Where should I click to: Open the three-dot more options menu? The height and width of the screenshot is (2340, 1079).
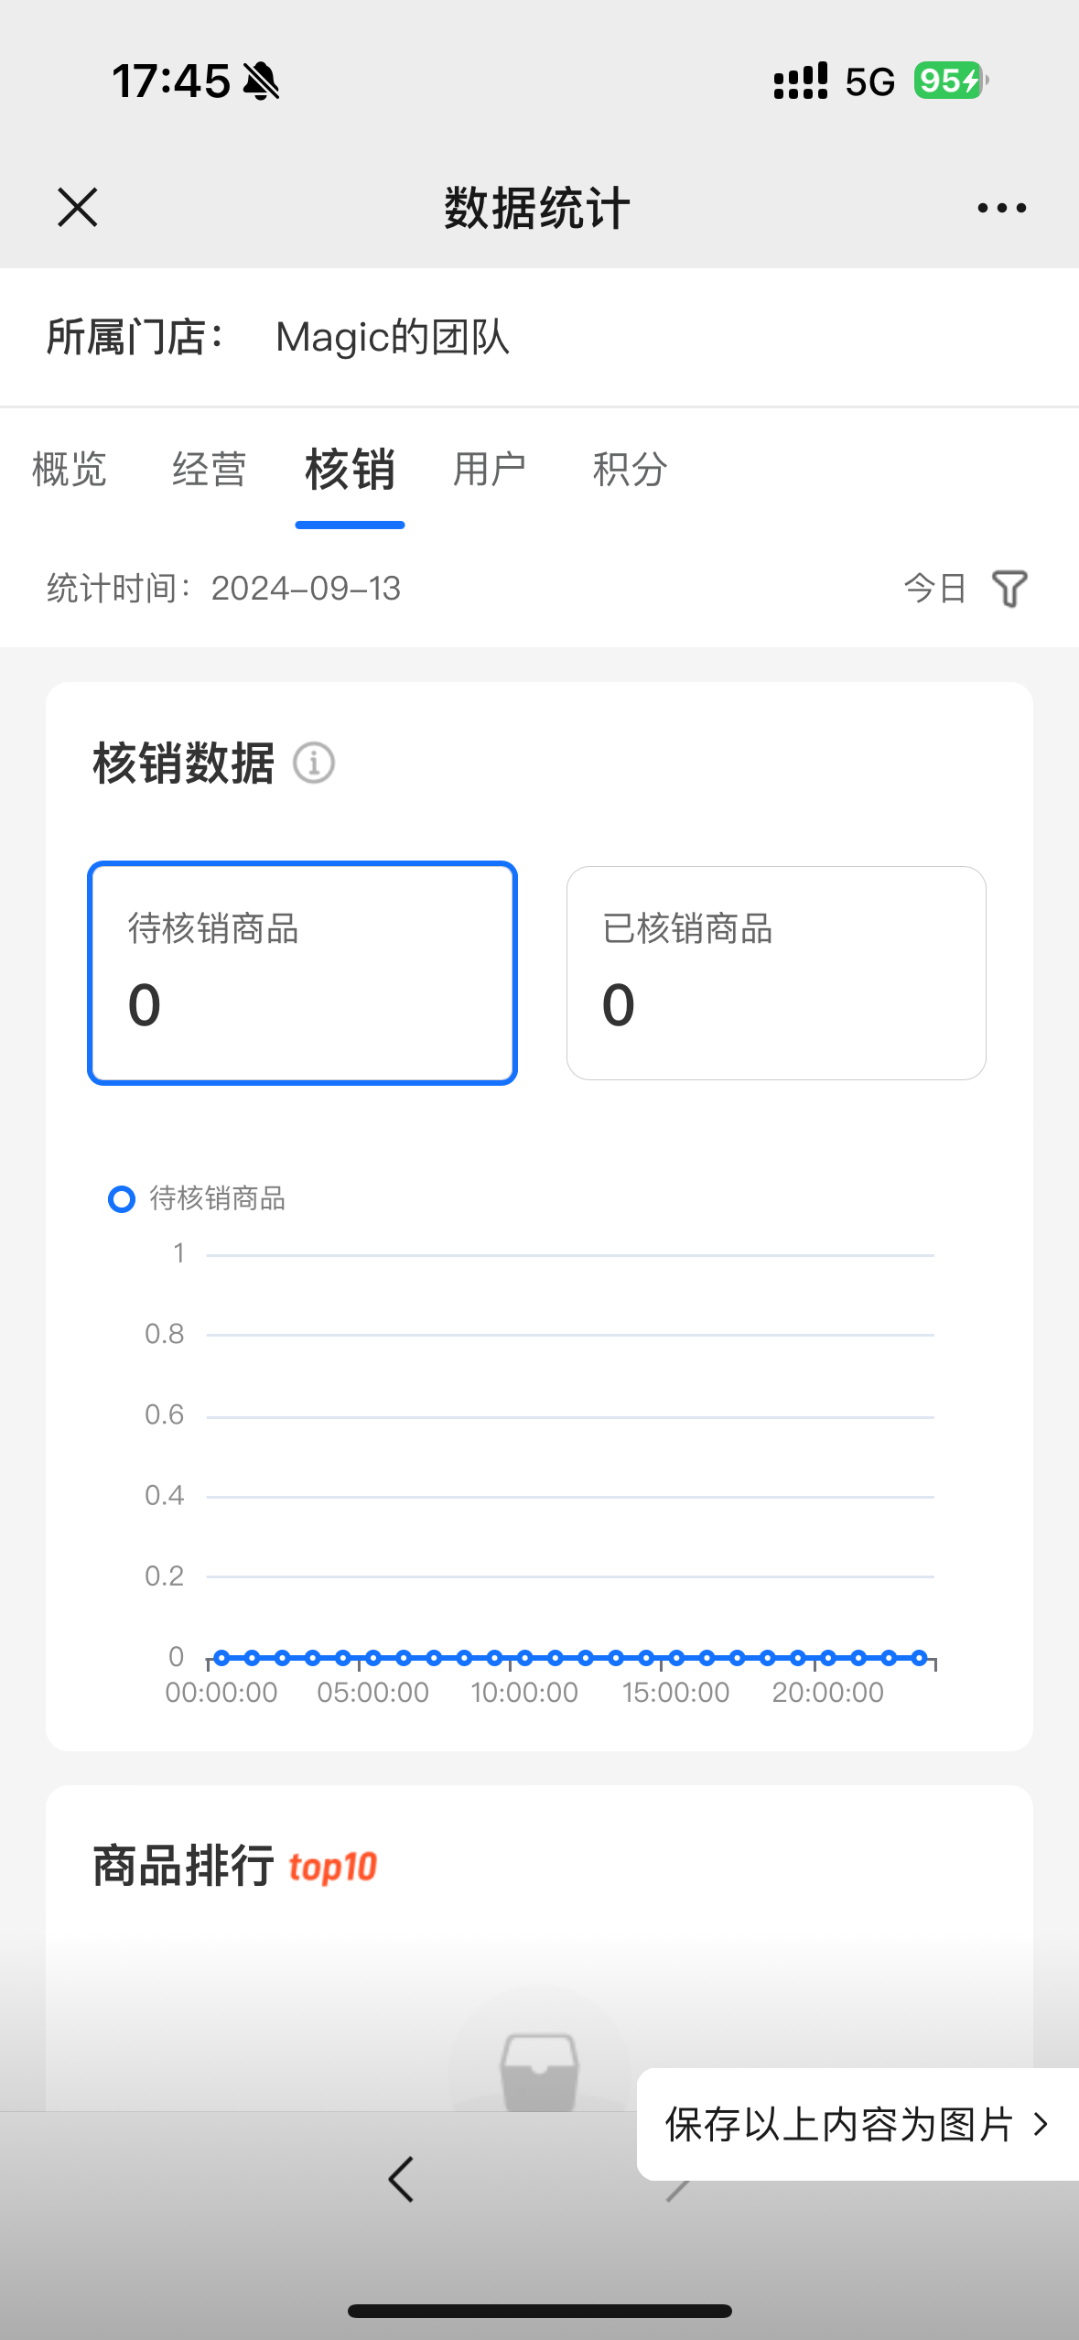(x=1001, y=208)
